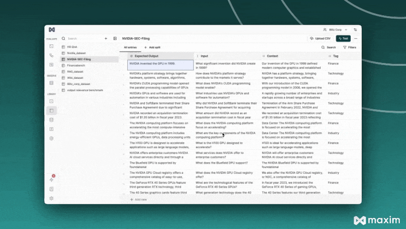Select cell 'How does NVIDIA's platform strategy contribute'
Image resolution: width=406 pixels, height=229 pixels.
(226, 75)
